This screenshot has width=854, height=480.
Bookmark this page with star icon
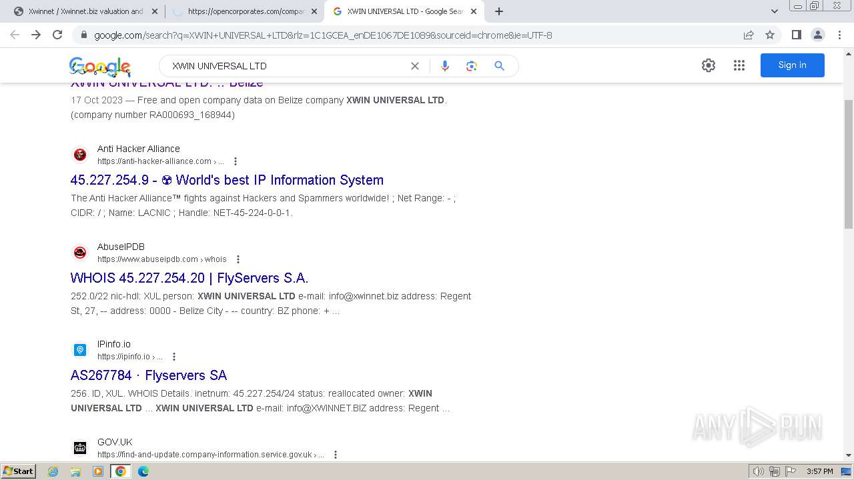point(770,35)
